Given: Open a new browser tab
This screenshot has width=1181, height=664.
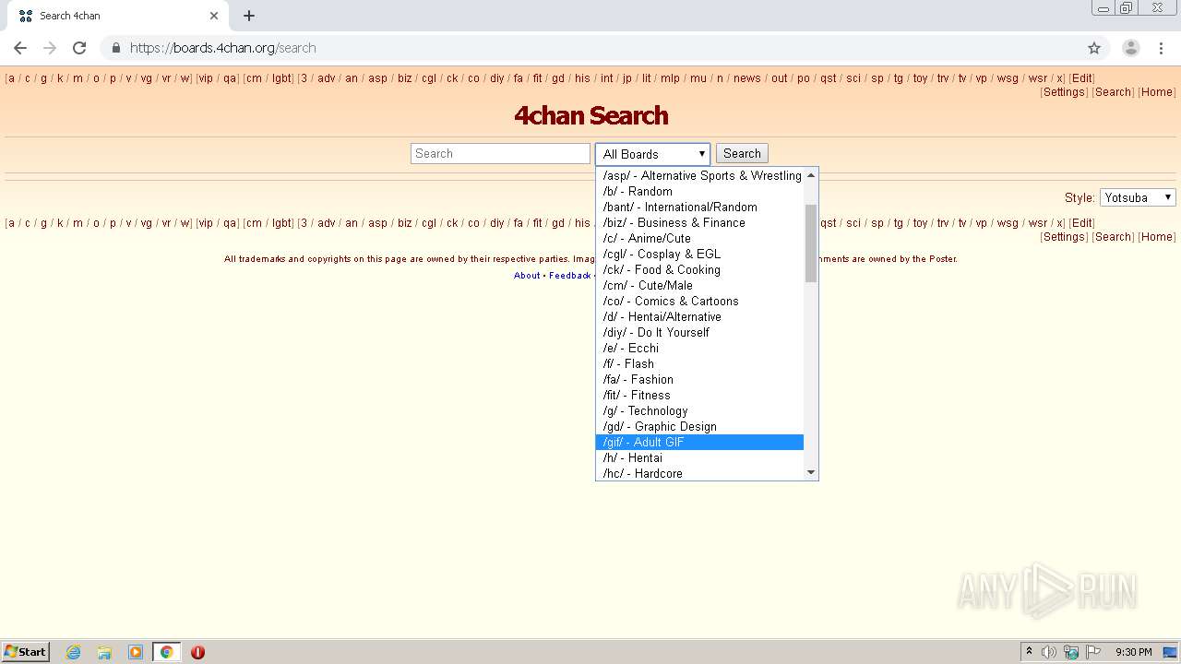Looking at the screenshot, I should click(x=249, y=16).
